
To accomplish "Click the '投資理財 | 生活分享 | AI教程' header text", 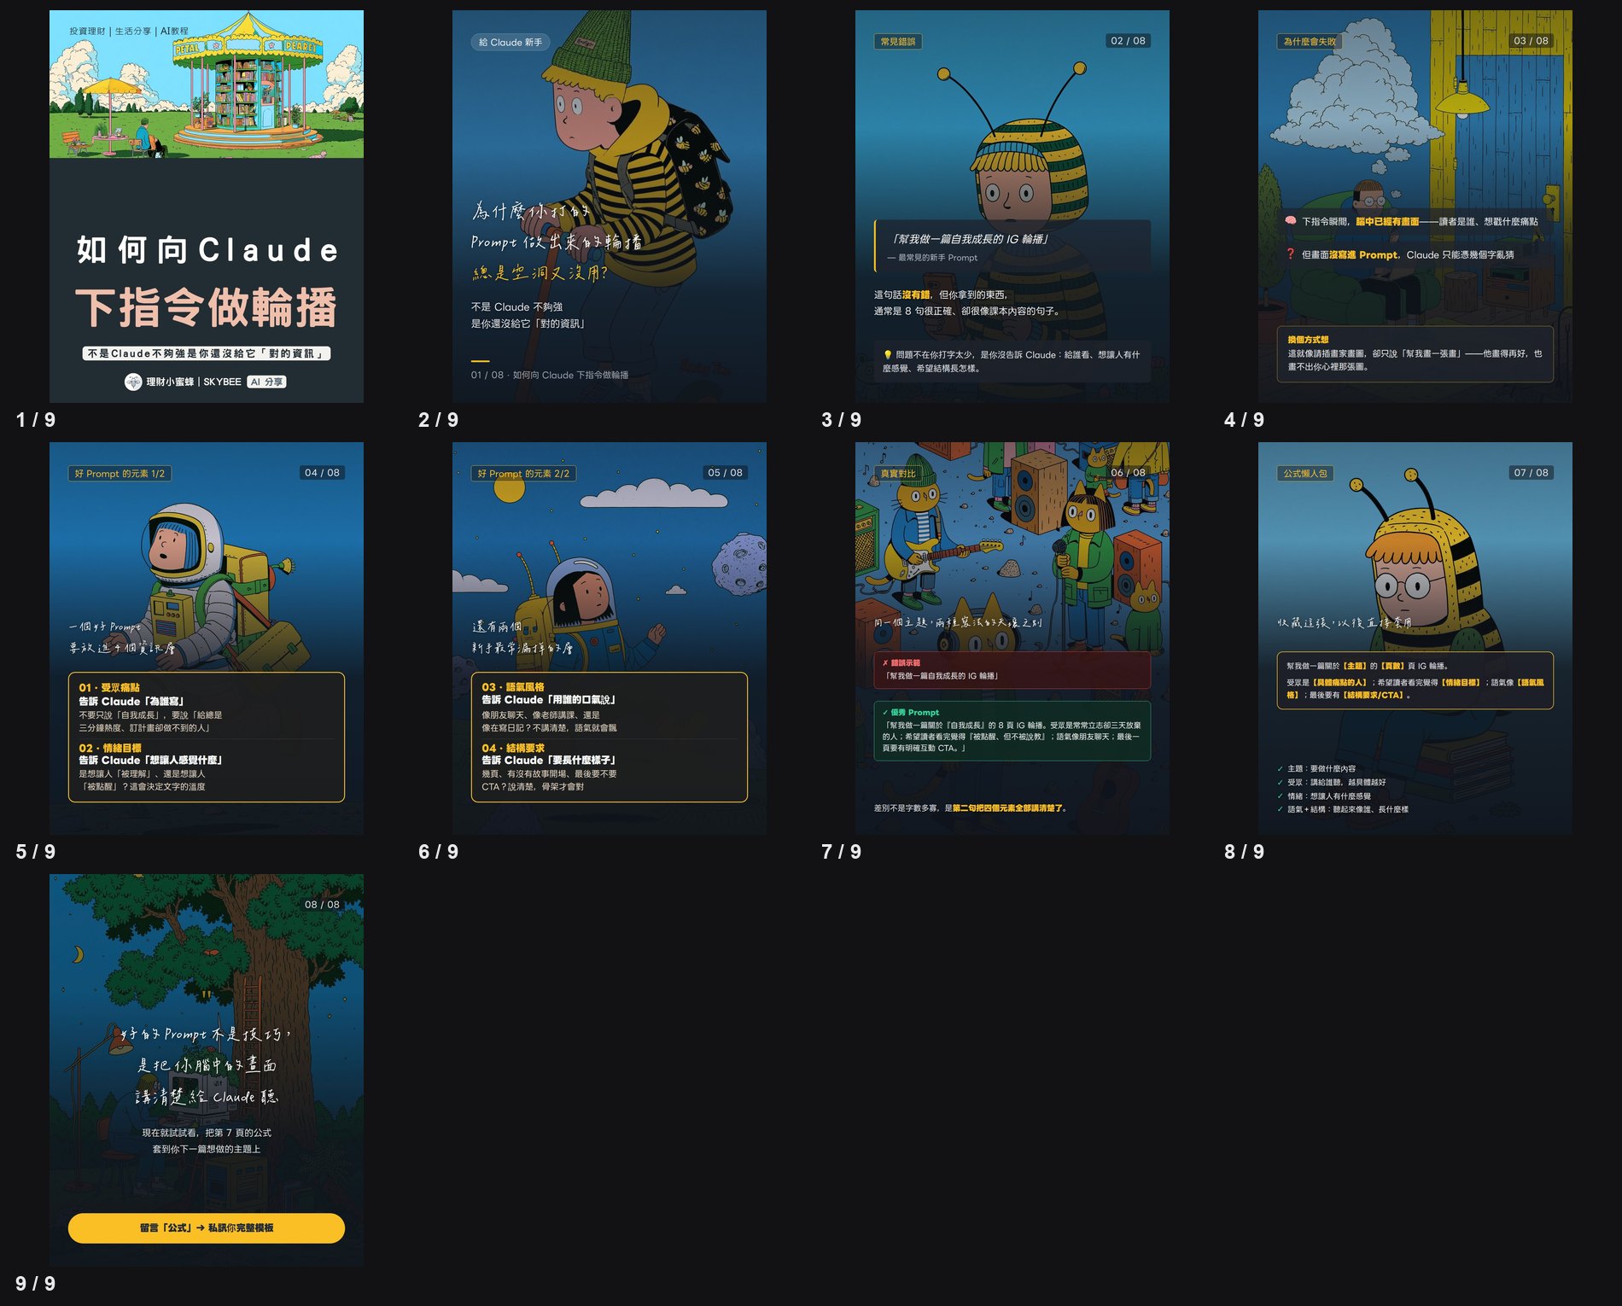I will 129,31.
